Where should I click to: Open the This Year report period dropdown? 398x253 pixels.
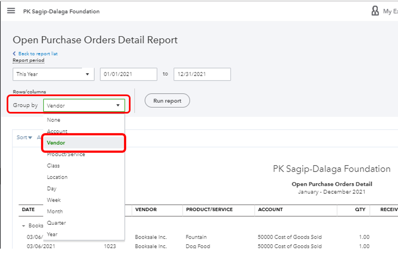coord(53,74)
